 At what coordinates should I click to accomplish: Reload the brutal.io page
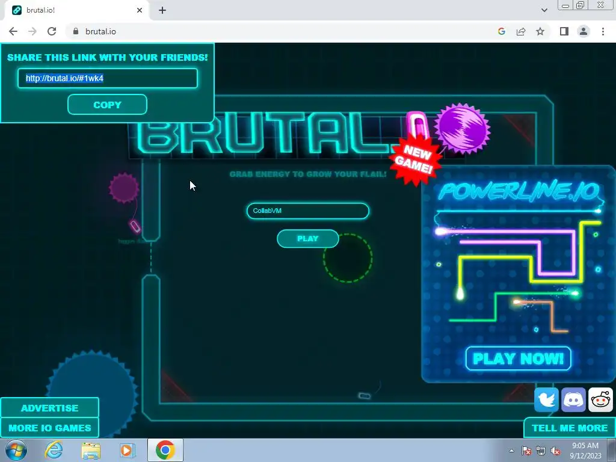click(x=52, y=31)
